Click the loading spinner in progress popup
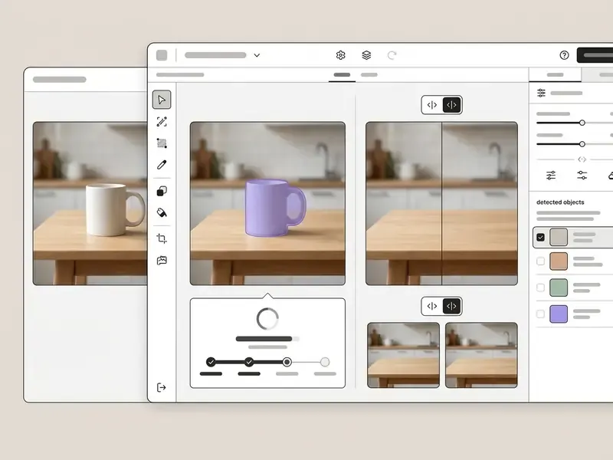Image resolution: width=613 pixels, height=460 pixels. 267,318
